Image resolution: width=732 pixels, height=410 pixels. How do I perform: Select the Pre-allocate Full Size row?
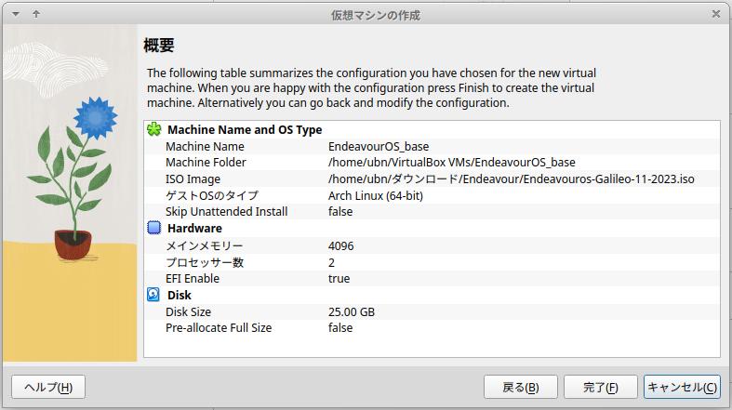219,328
